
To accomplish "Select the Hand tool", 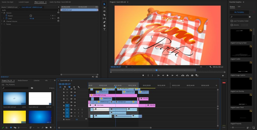I will [x=104, y=26].
